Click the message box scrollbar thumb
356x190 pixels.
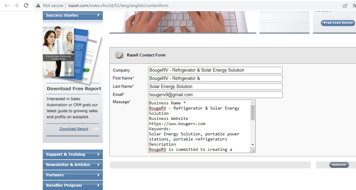click(x=253, y=113)
